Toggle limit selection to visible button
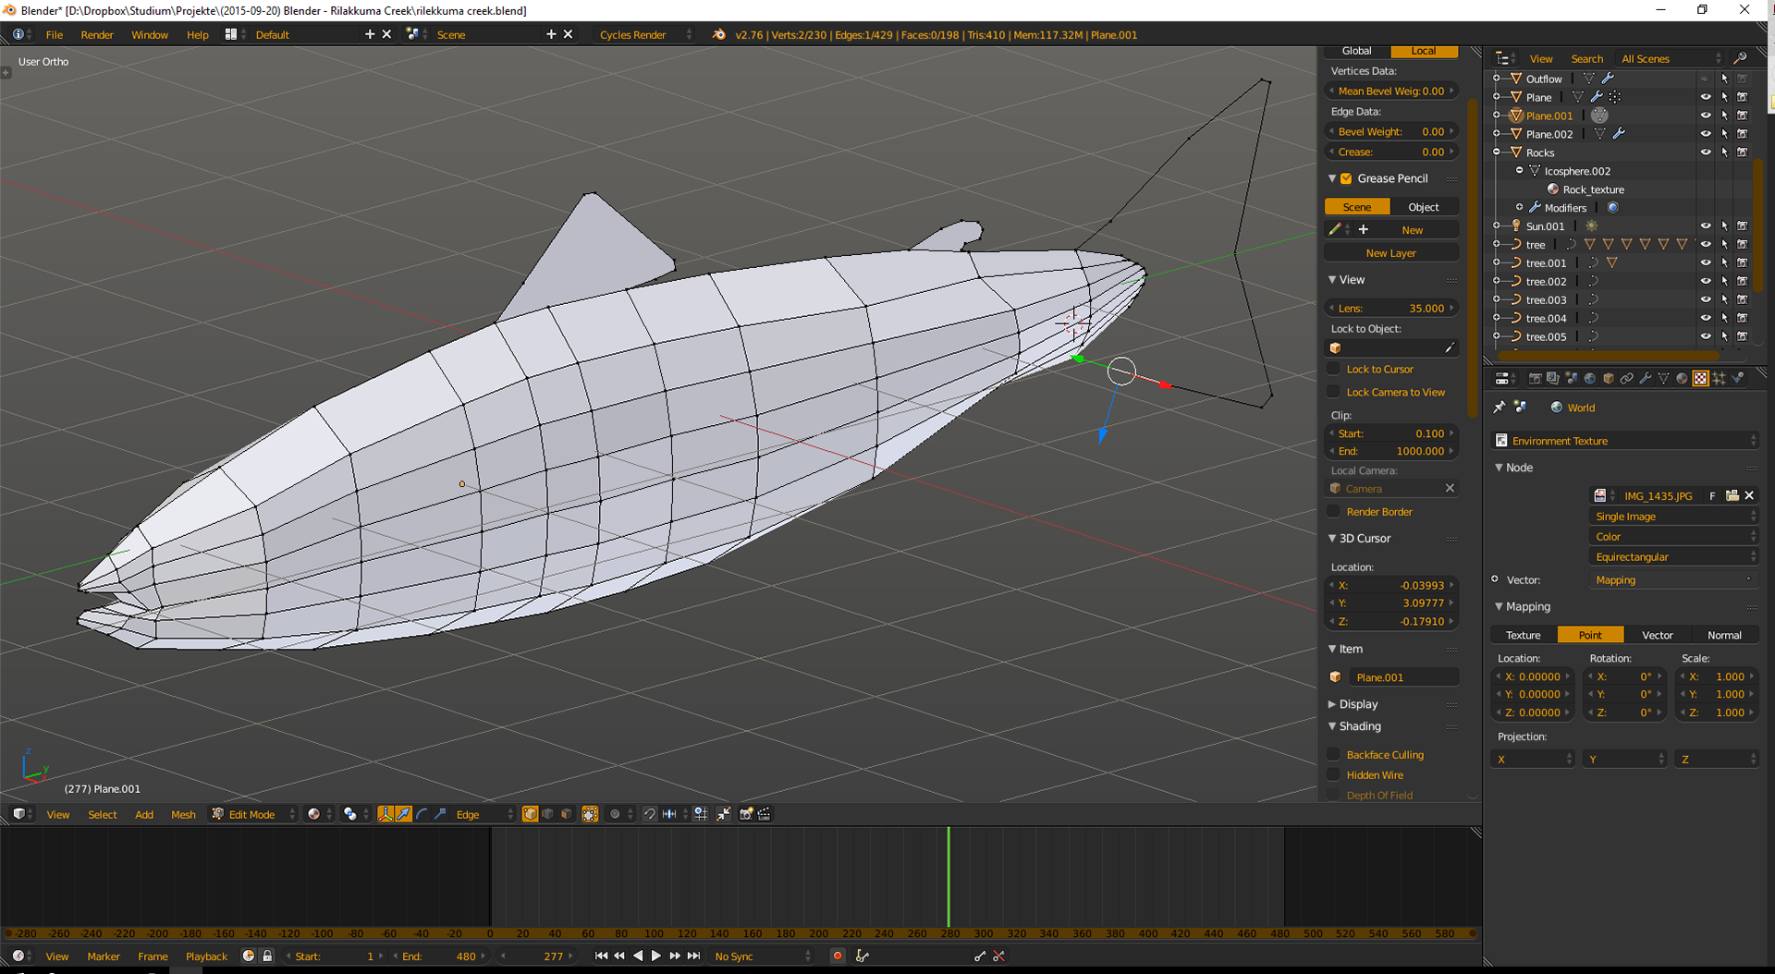The image size is (1775, 974). [590, 814]
